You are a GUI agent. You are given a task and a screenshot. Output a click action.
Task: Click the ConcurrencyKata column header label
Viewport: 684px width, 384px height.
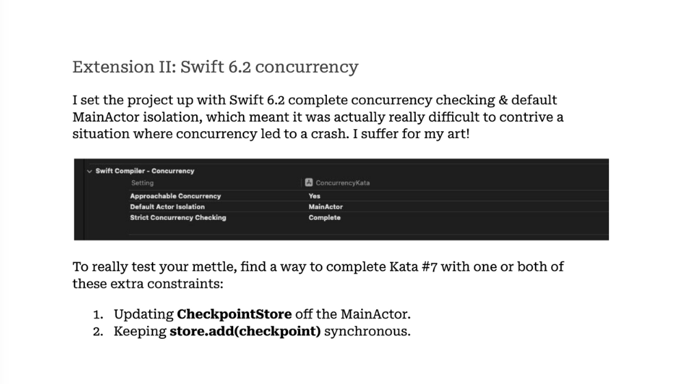(343, 183)
